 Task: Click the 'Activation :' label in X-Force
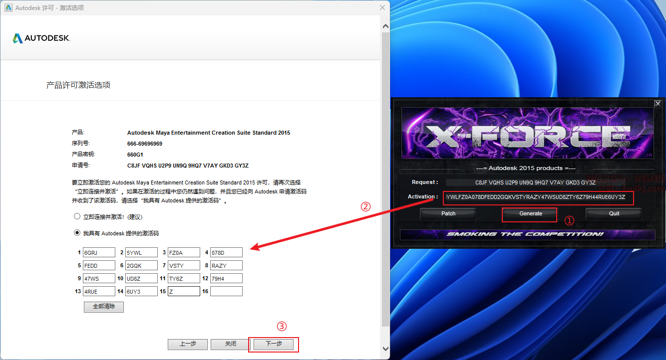tap(423, 197)
